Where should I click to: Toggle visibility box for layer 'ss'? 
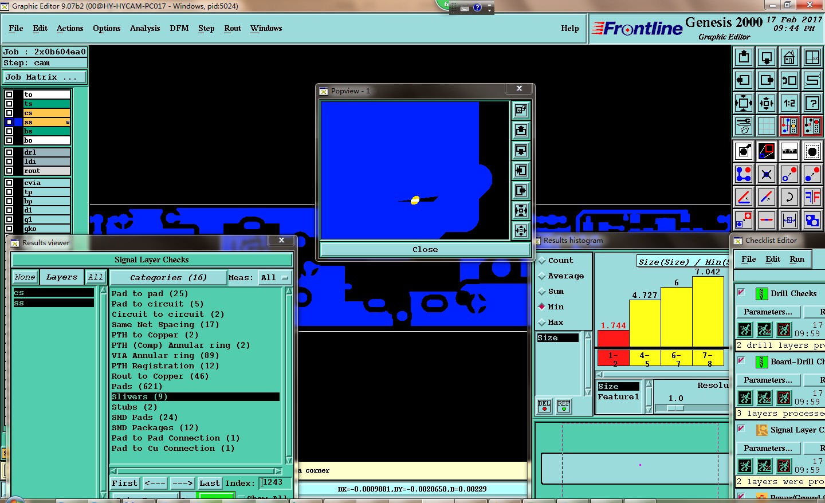point(9,122)
